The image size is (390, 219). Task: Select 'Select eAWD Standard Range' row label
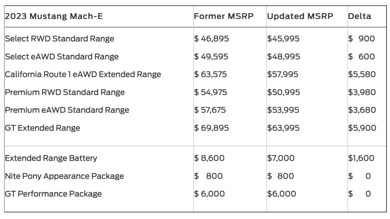coord(62,57)
